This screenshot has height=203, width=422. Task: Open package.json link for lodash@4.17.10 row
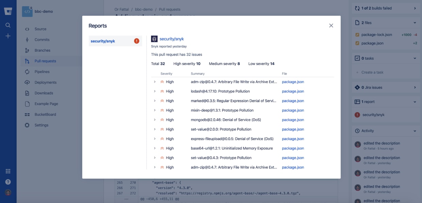293,91
